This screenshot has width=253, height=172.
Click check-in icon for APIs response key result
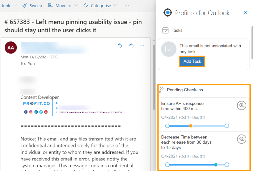241,106
